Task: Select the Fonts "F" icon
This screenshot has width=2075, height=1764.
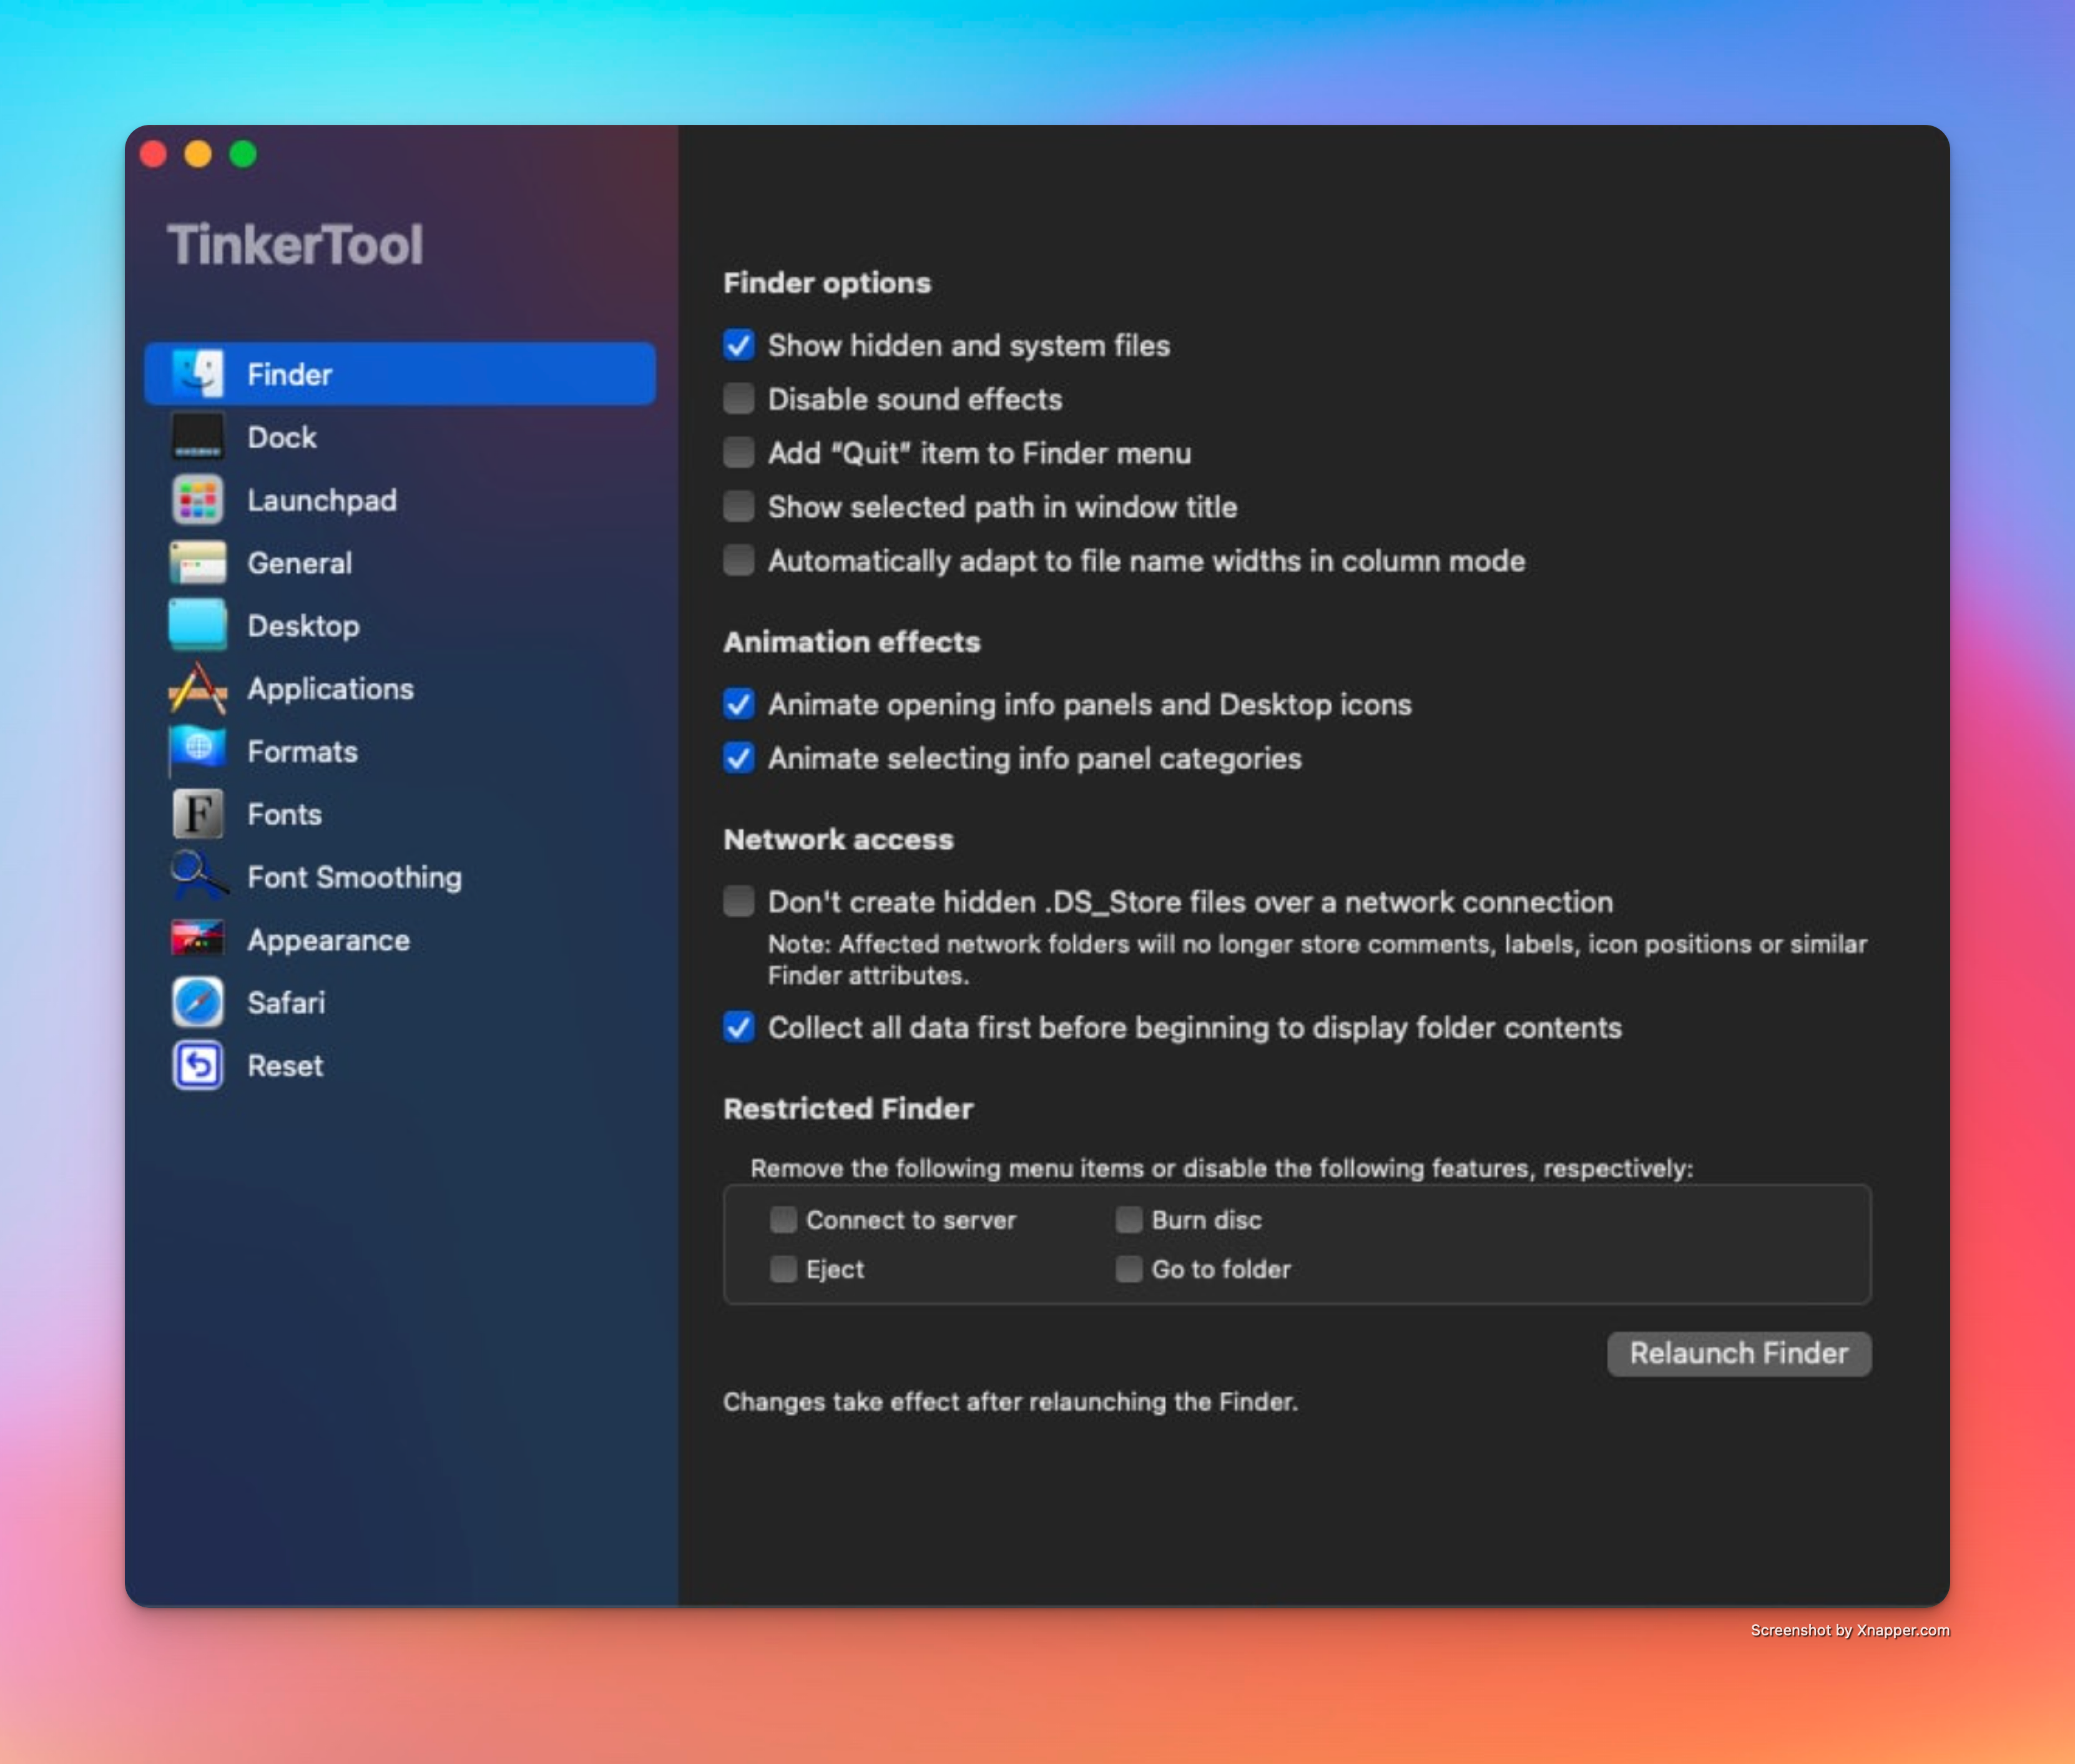Action: pyautogui.click(x=197, y=814)
